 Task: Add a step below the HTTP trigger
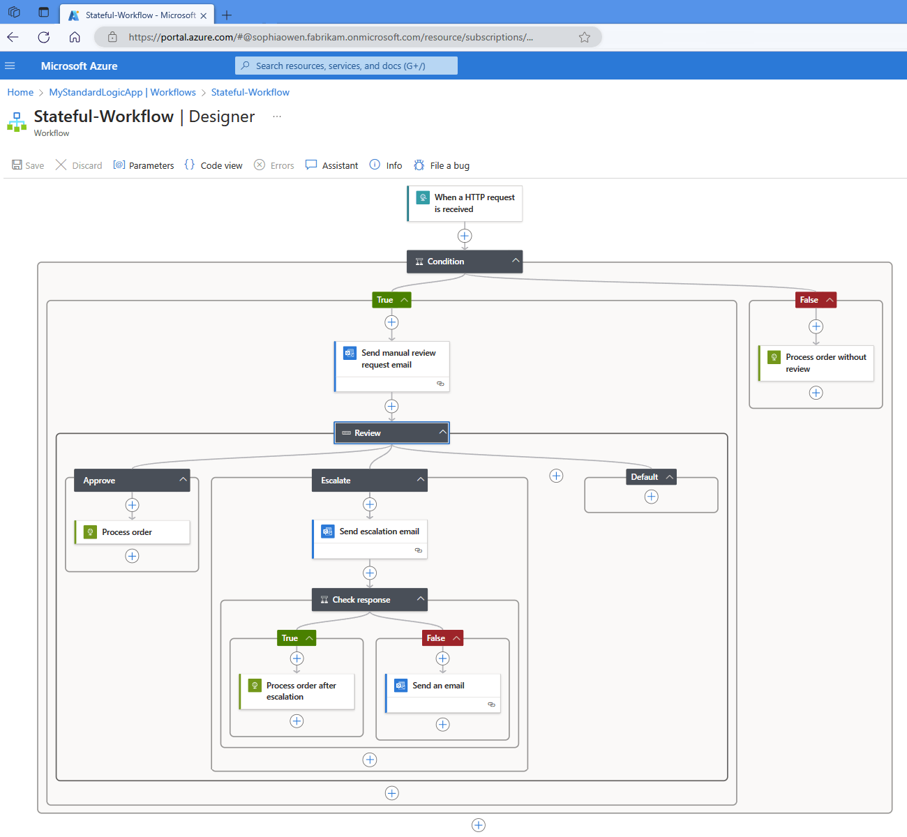(x=465, y=236)
